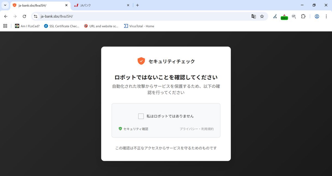Open the extension with green 200+ badge
Screen dimensions: 332x176
click(284, 17)
